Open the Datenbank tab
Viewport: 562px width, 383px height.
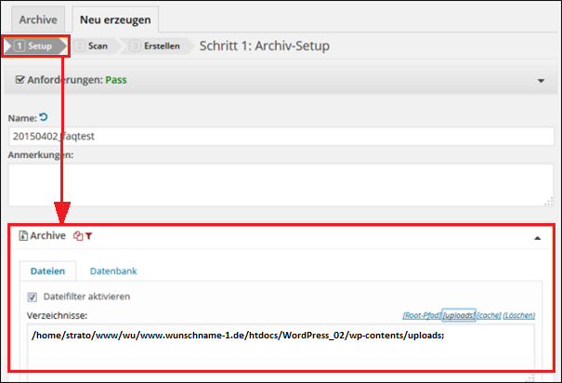pyautogui.click(x=113, y=271)
